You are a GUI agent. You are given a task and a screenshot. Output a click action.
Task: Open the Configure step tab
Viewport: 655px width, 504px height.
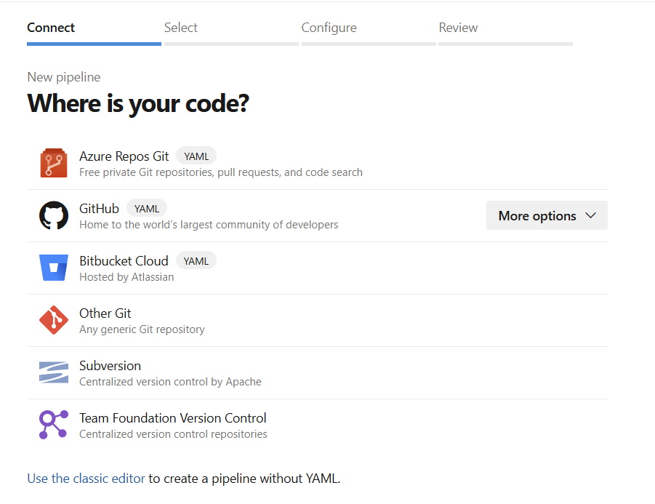pyautogui.click(x=329, y=28)
